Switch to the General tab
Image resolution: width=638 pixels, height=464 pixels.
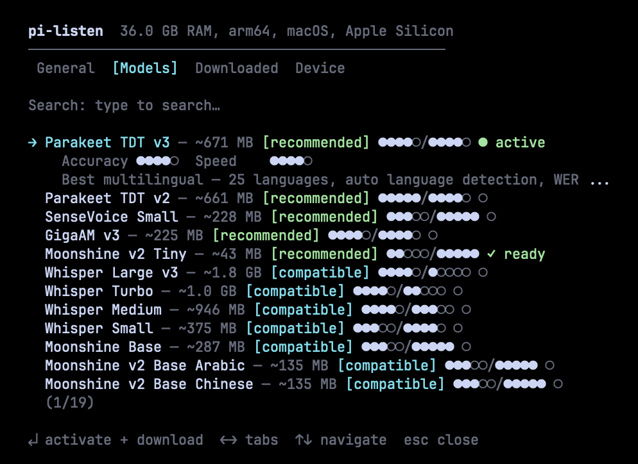point(65,68)
